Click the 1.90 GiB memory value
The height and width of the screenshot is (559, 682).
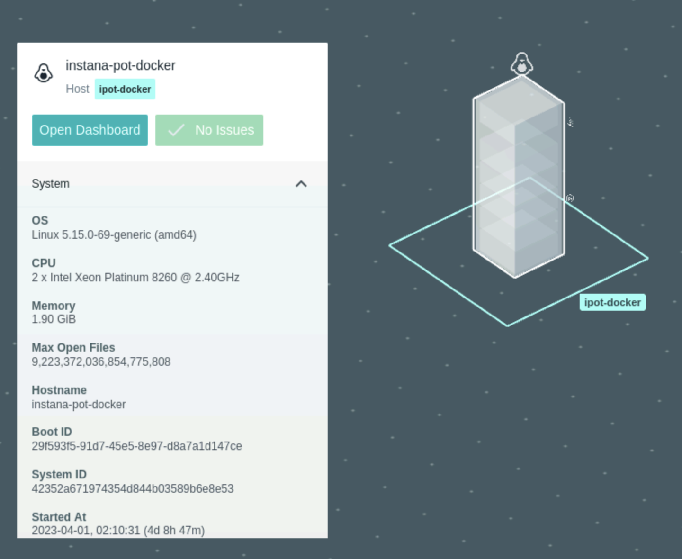pyautogui.click(x=54, y=319)
